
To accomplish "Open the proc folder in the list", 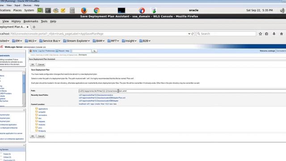I will pyautogui.click(x=40, y=128).
